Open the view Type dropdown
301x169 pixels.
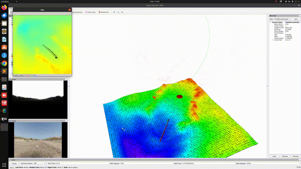tap(282, 19)
